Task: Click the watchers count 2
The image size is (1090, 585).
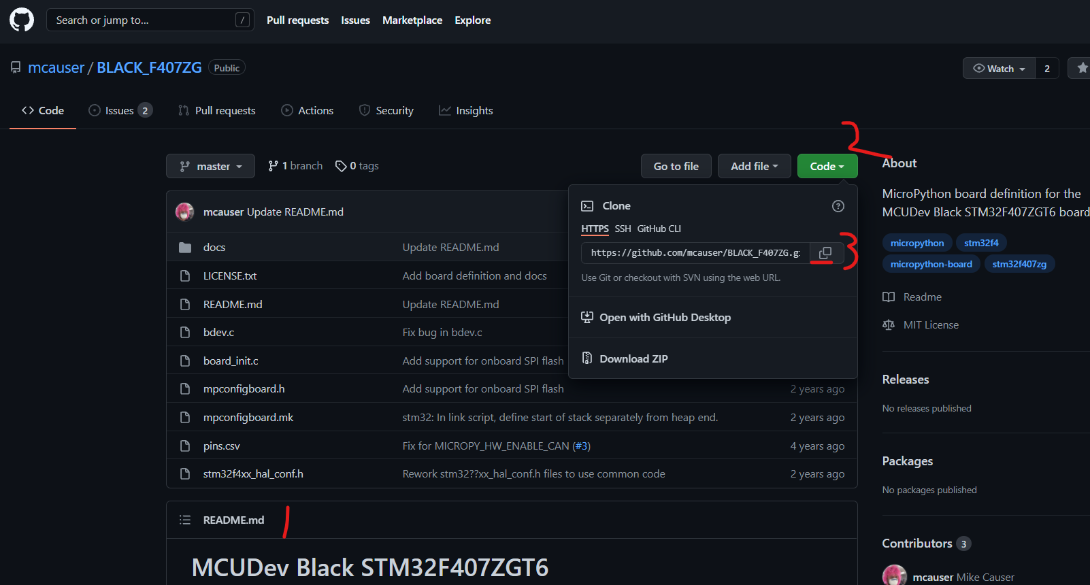Action: (1047, 68)
